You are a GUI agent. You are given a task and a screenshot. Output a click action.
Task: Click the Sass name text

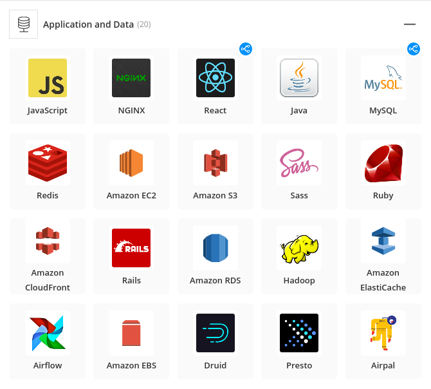click(299, 196)
